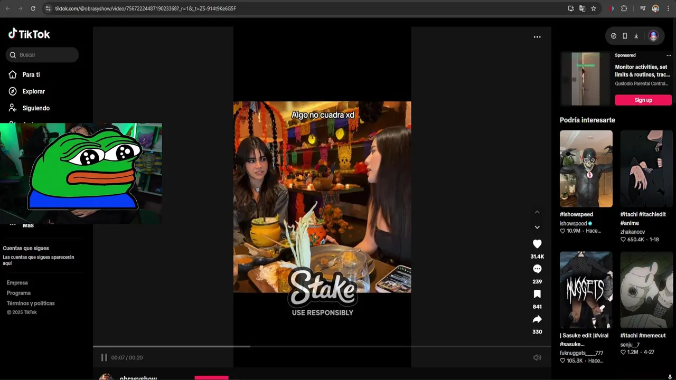Open the browser extensions puzzle icon
This screenshot has height=380, width=676.
[x=624, y=8]
